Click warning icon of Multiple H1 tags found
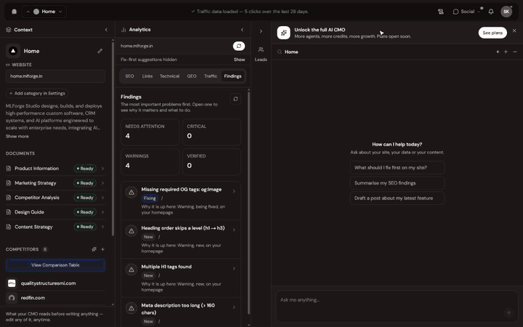The height and width of the screenshot is (327, 523). pyautogui.click(x=131, y=270)
